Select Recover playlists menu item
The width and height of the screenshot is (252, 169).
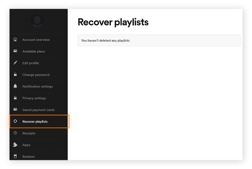(x=39, y=122)
